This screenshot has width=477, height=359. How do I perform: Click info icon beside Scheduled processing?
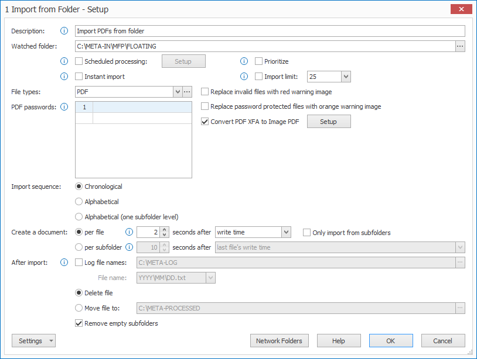(x=64, y=61)
